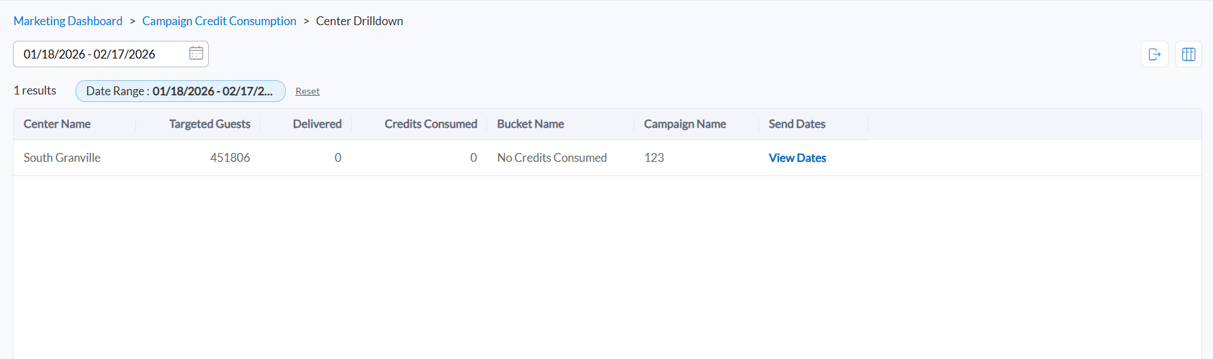Click the Send Dates column header
The height and width of the screenshot is (359, 1213).
[797, 124]
